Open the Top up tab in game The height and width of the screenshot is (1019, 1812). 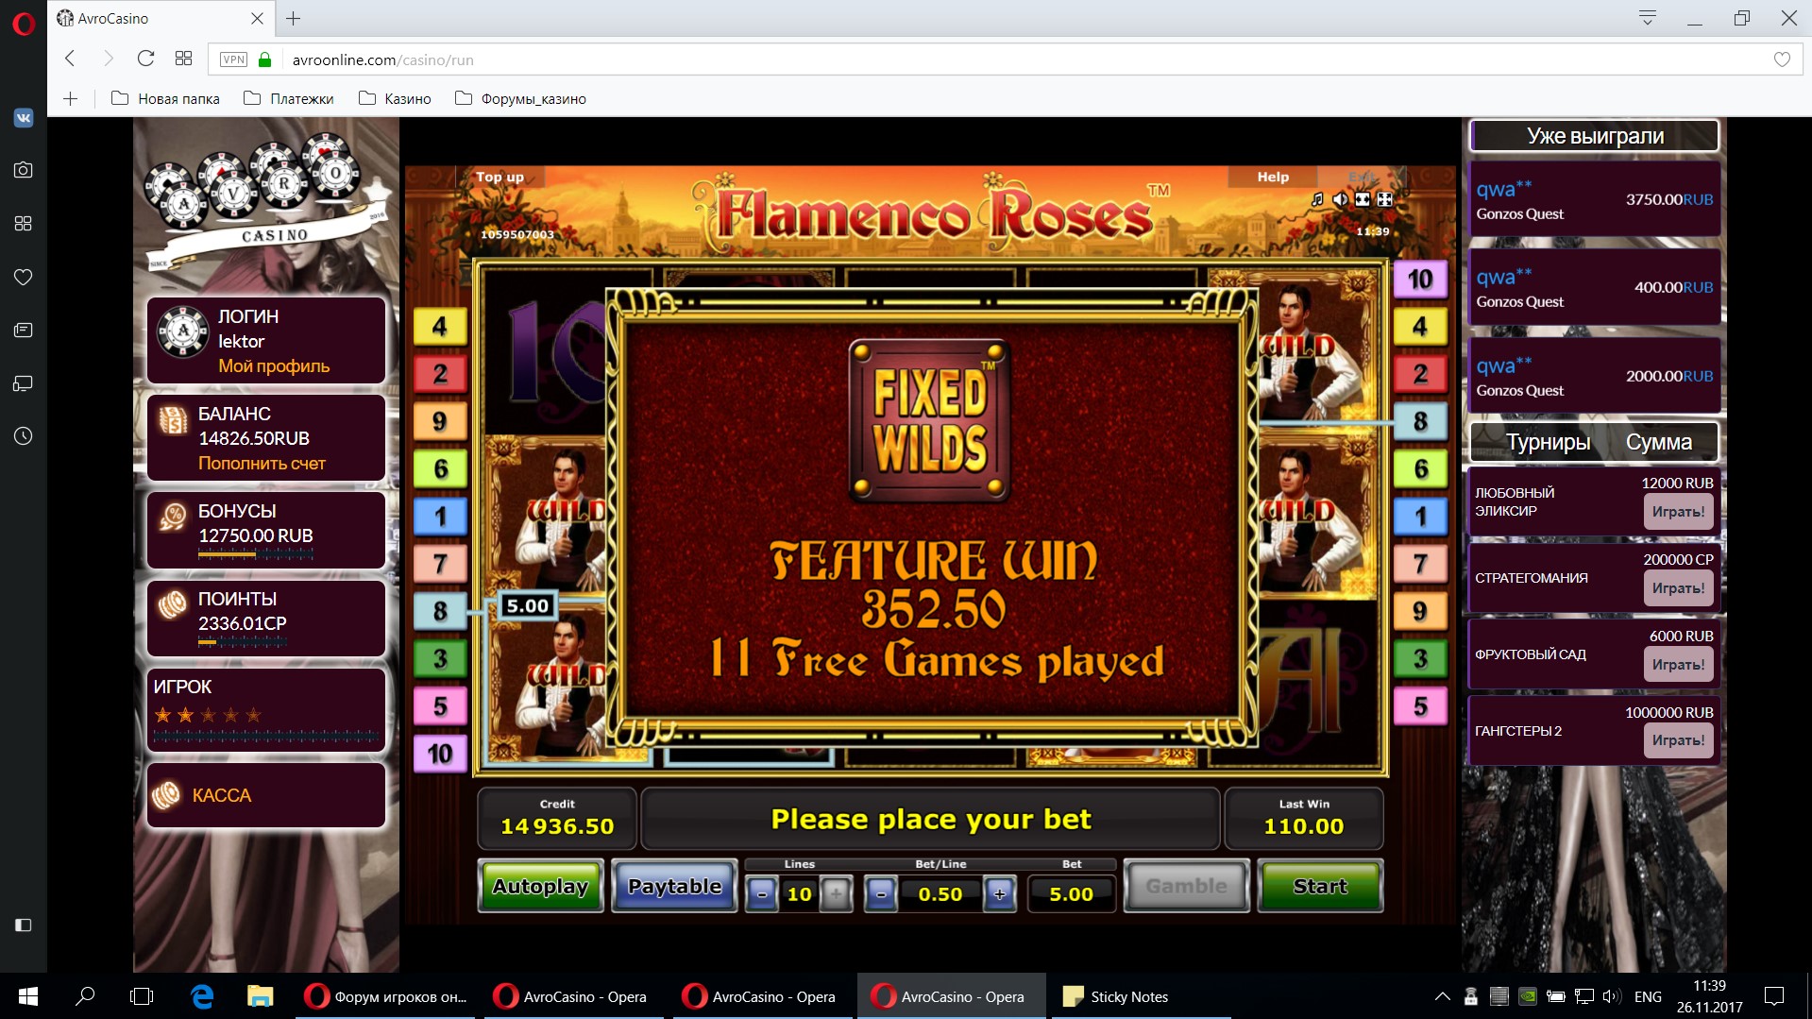click(500, 177)
